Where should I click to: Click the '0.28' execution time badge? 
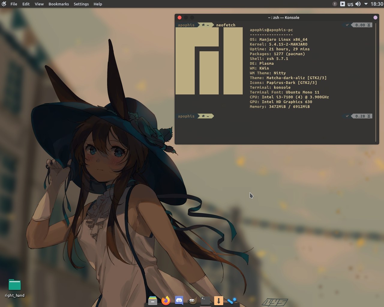coord(362,116)
